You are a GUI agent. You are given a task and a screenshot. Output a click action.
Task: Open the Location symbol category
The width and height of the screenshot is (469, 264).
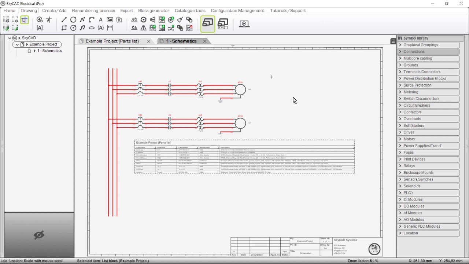pyautogui.click(x=428, y=233)
